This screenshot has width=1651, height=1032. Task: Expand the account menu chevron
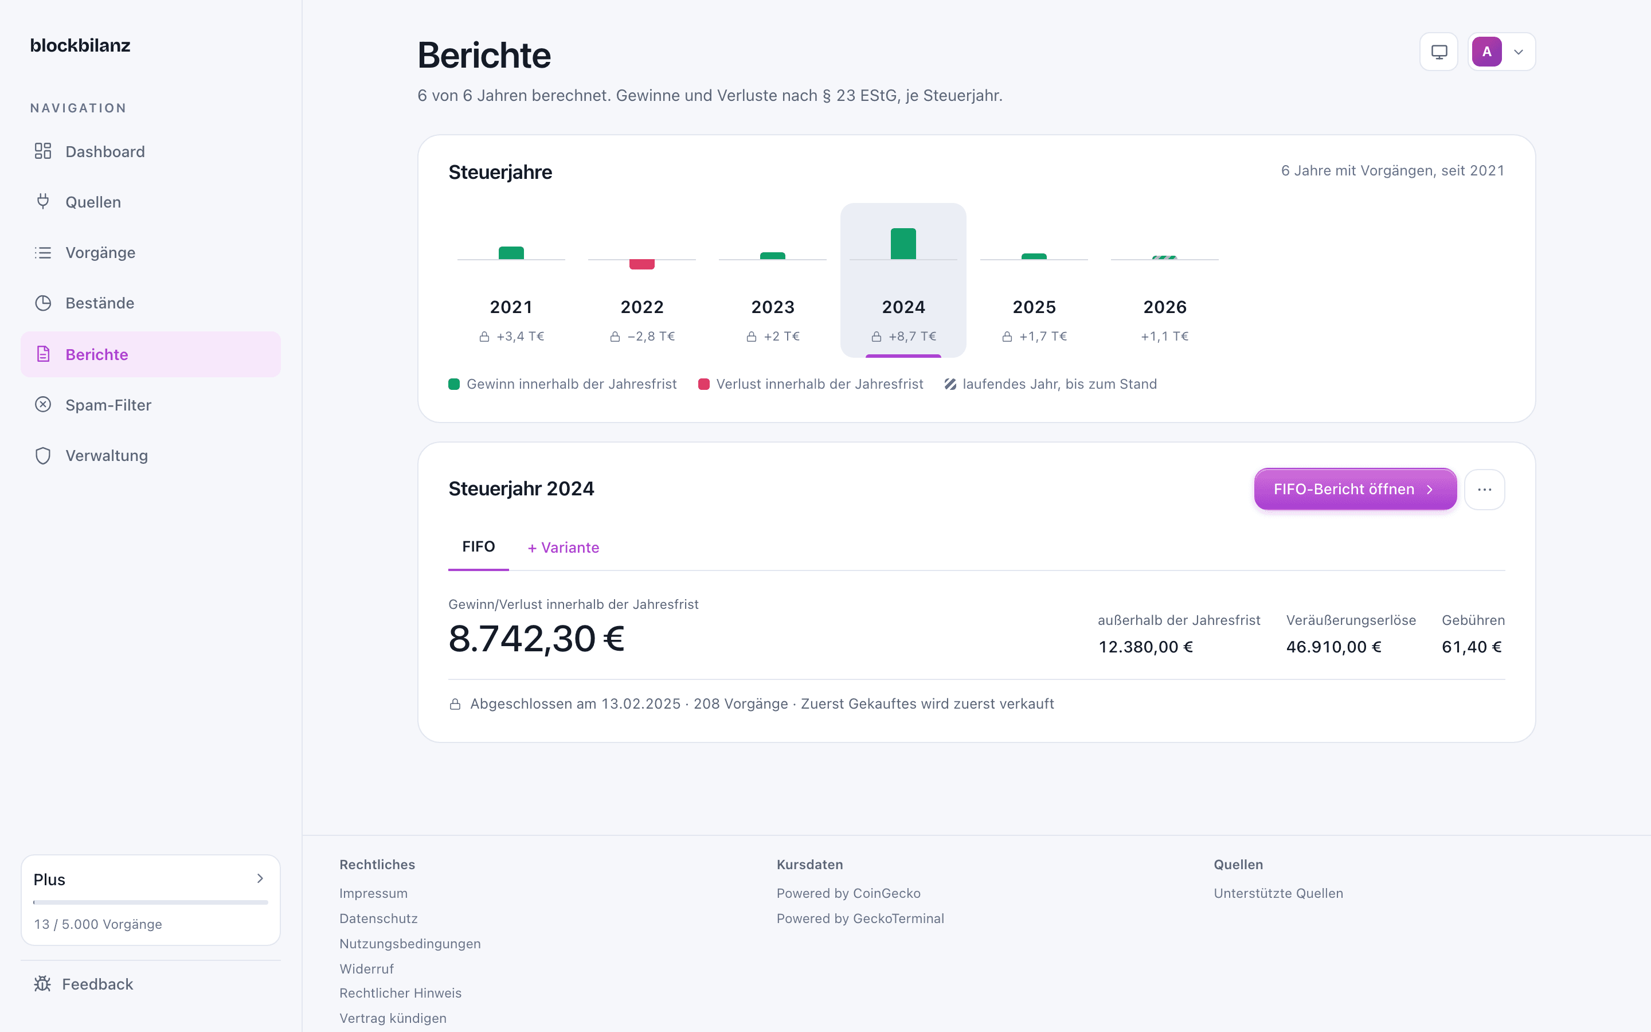tap(1519, 52)
